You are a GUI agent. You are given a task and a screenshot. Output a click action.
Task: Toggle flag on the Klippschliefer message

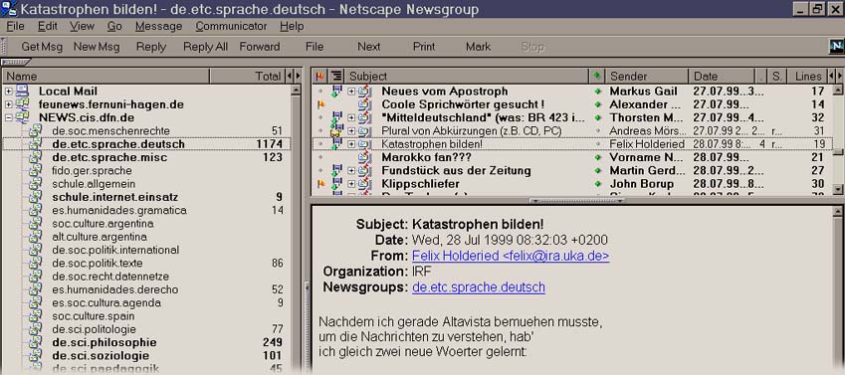coord(320,184)
